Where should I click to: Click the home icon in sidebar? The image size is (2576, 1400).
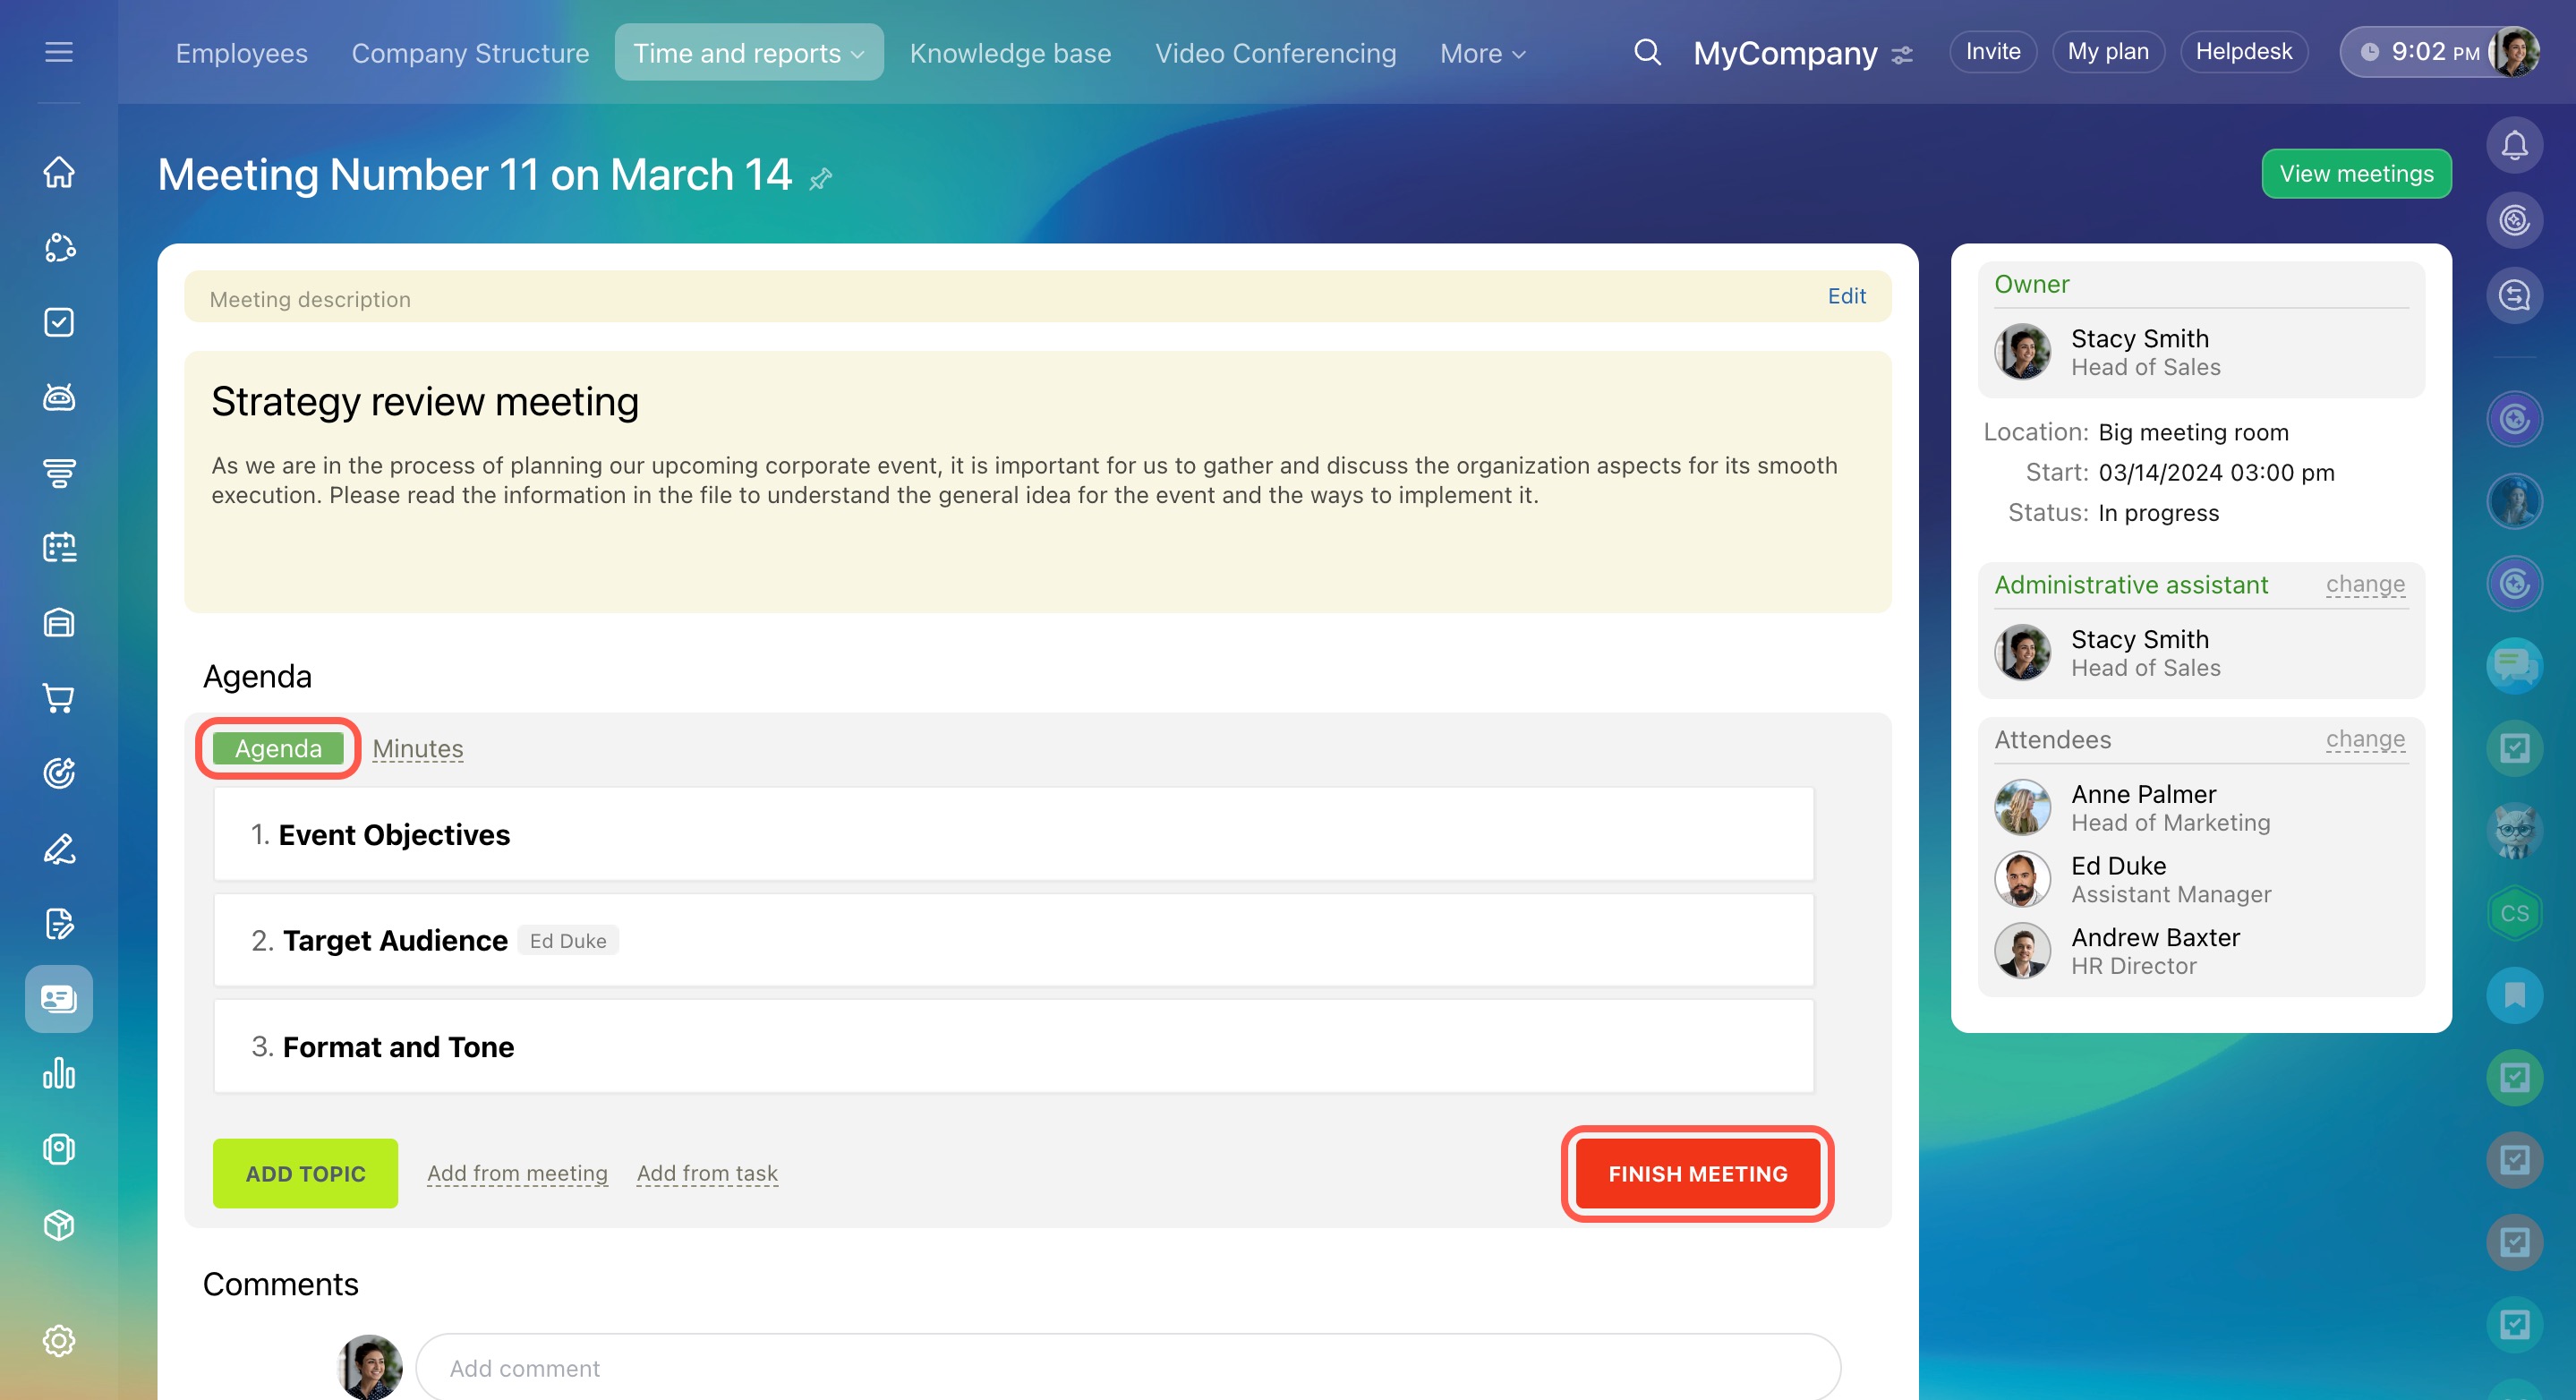59,171
